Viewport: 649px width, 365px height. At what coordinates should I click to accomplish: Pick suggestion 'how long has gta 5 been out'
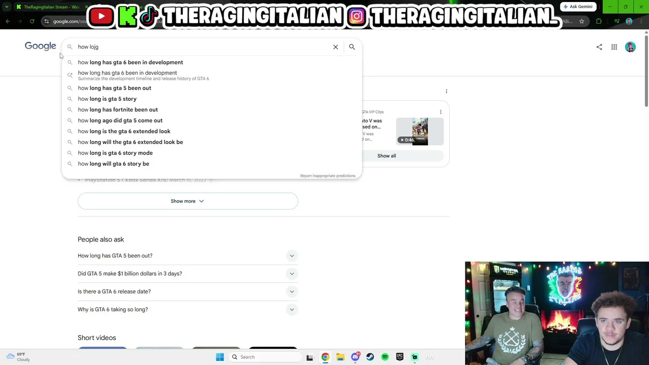click(212, 88)
